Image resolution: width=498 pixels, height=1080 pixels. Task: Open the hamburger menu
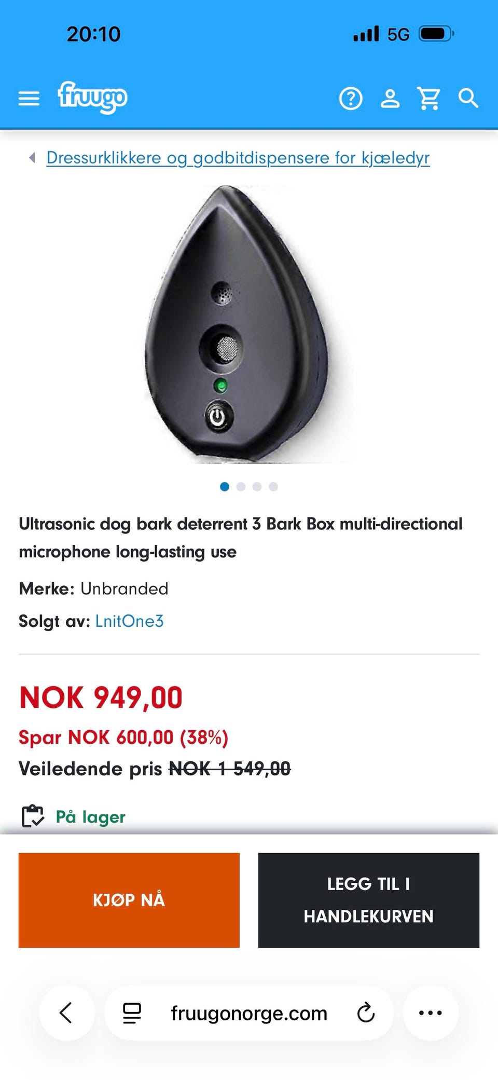tap(29, 99)
